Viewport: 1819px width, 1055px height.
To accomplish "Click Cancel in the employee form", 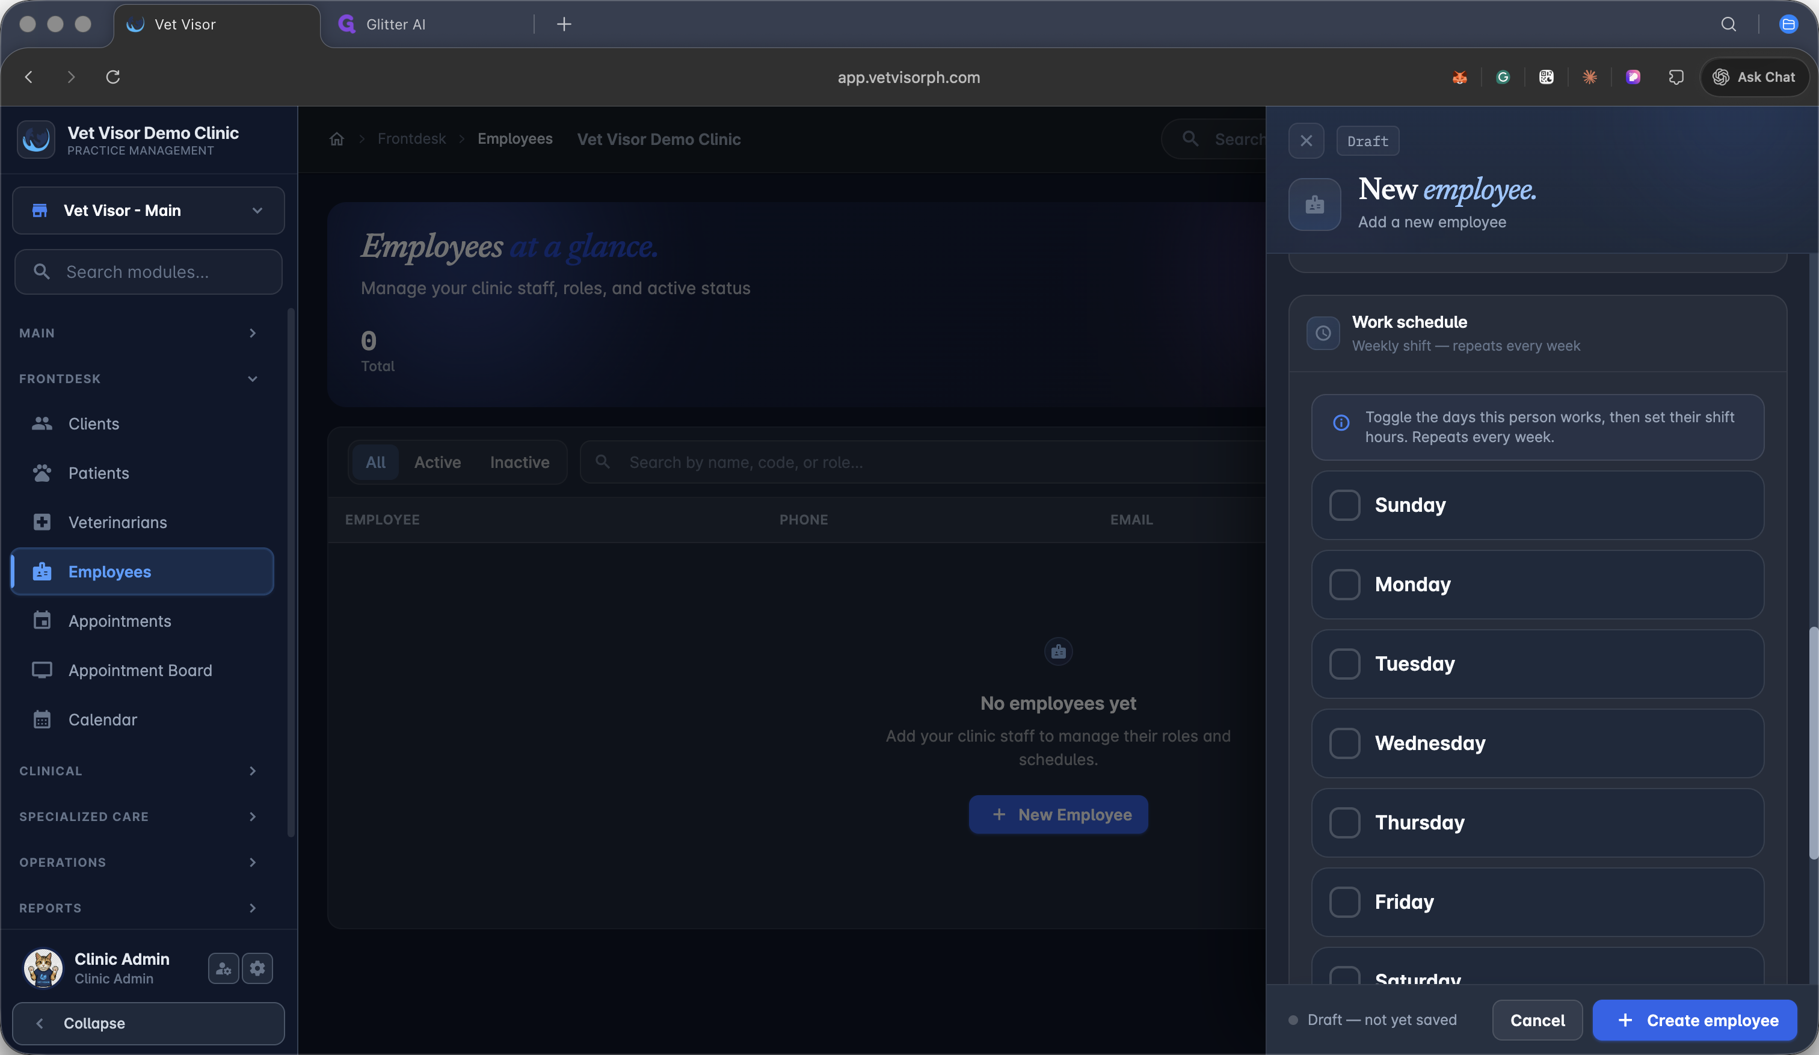I will pyautogui.click(x=1537, y=1020).
